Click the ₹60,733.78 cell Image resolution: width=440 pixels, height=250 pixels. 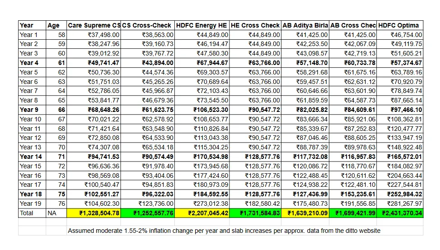353,63
